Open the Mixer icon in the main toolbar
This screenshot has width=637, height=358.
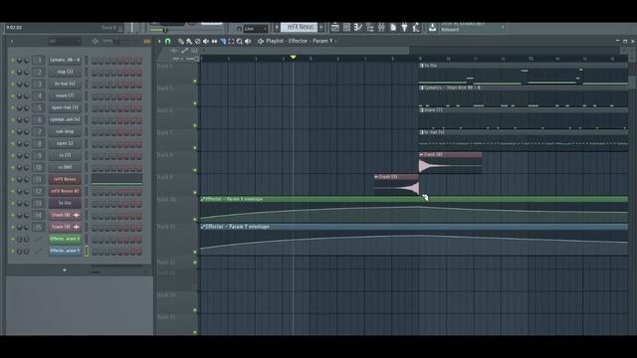pyautogui.click(x=381, y=27)
